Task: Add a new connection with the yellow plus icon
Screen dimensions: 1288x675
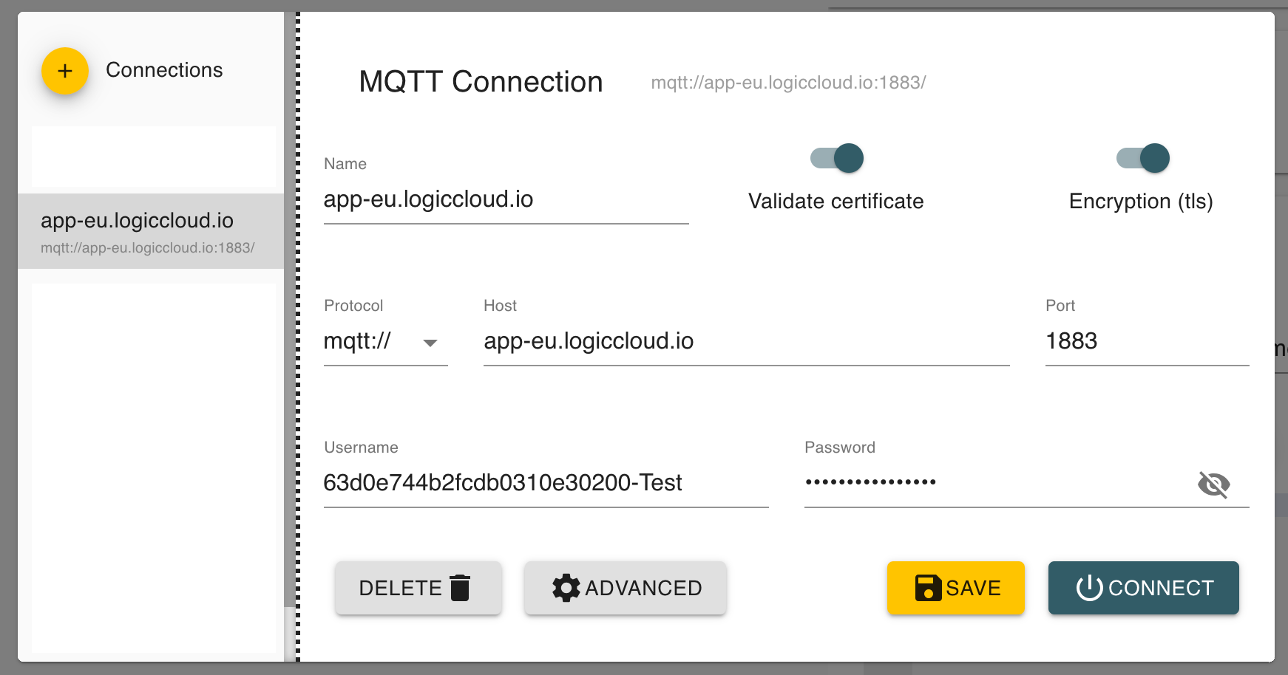Action: click(x=65, y=70)
